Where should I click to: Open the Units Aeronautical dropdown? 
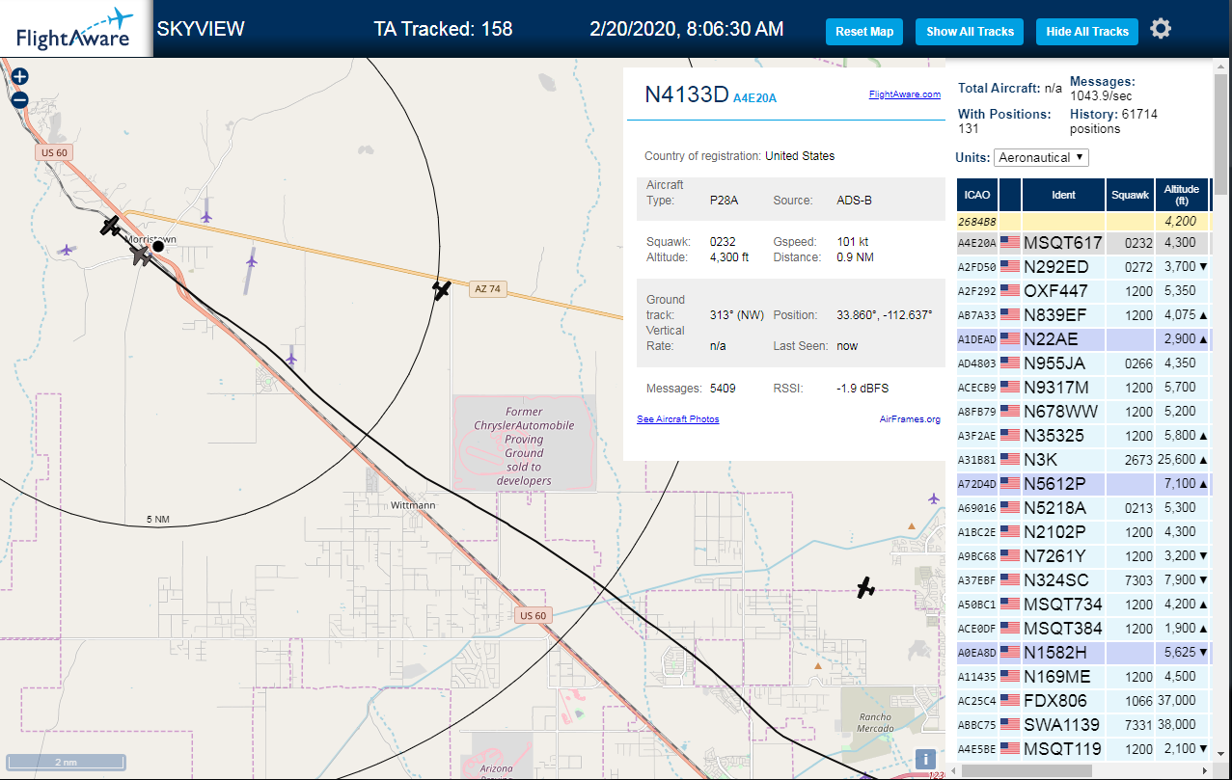[1041, 157]
